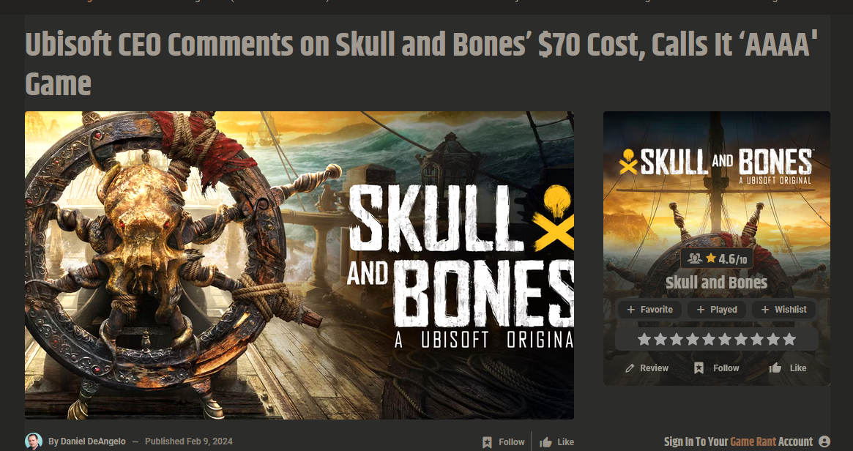The height and width of the screenshot is (451, 853).
Task: Click the pencil Review icon in the game card
Action: [x=630, y=368]
